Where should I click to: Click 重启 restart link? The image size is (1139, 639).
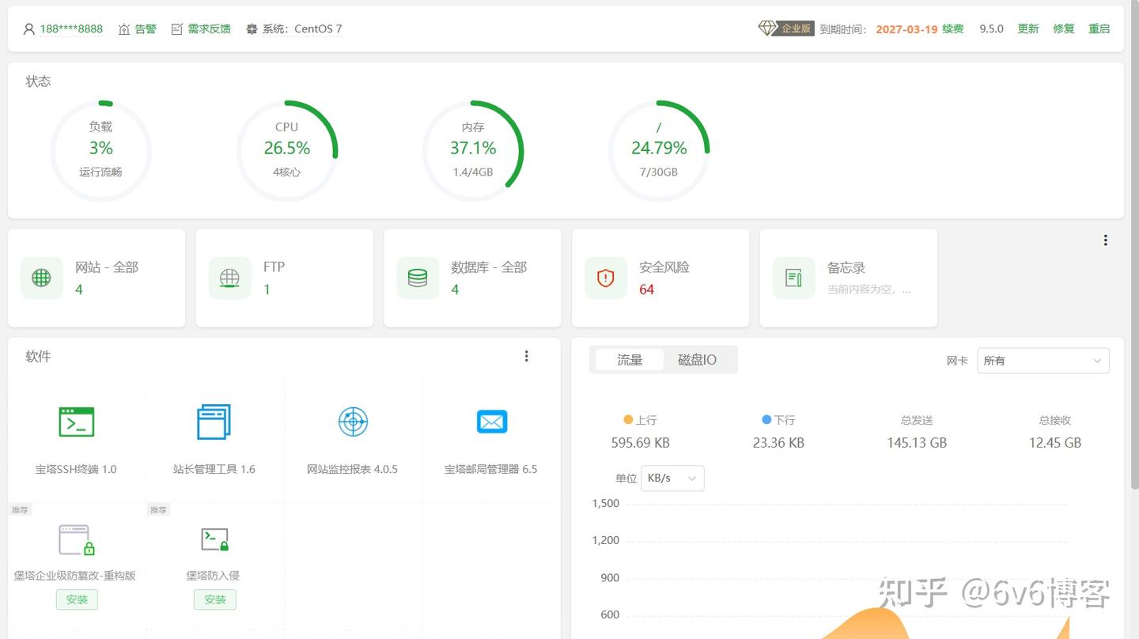[x=1099, y=29]
